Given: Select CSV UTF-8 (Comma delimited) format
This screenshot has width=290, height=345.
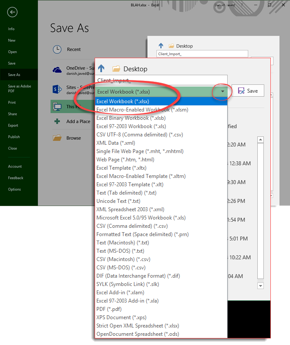Looking at the screenshot, I should [140, 135].
